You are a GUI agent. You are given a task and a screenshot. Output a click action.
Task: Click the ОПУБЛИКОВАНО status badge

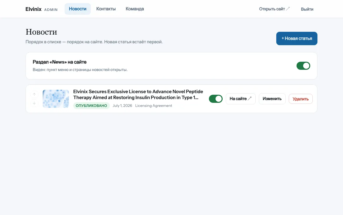pyautogui.click(x=91, y=106)
